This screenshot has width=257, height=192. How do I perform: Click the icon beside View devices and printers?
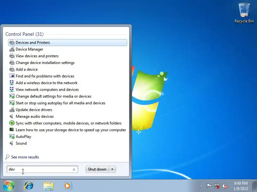tap(12, 56)
